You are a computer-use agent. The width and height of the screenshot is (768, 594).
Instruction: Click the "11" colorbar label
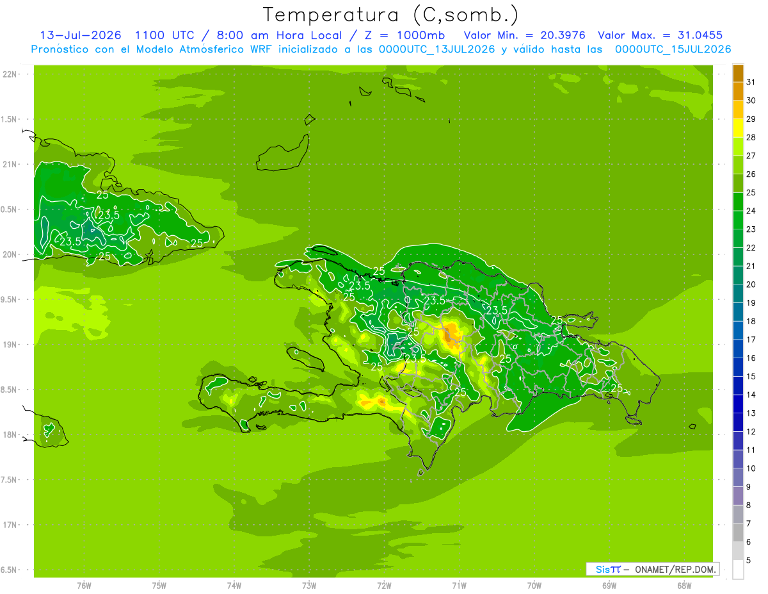751,450
